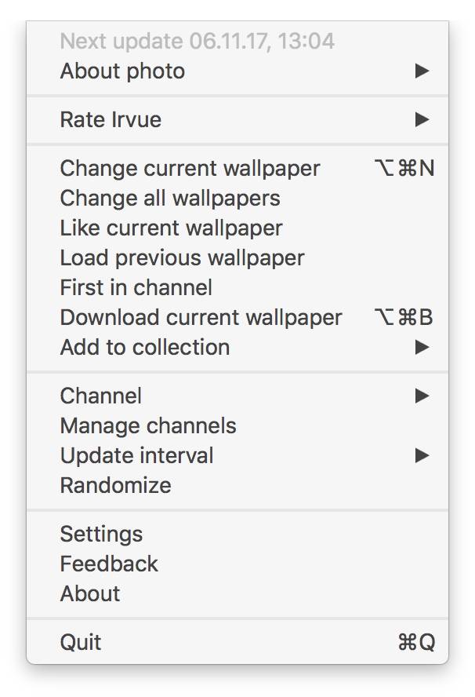Open the Channel submenu
Screen dimensions: 475x697
[x=101, y=396]
